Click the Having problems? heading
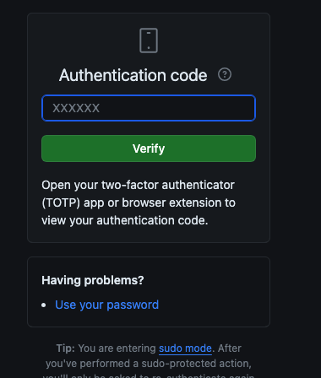Screen dimensions: 321x378 (93, 280)
